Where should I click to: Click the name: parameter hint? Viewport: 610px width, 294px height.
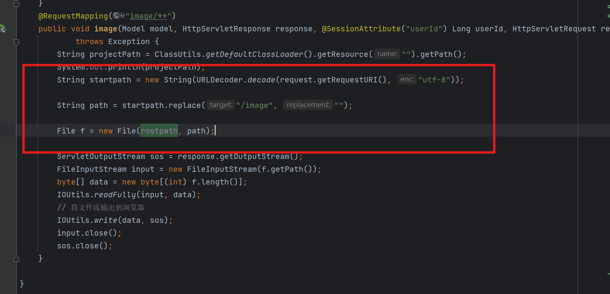(387, 54)
